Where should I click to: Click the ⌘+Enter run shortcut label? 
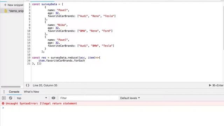[218, 85]
